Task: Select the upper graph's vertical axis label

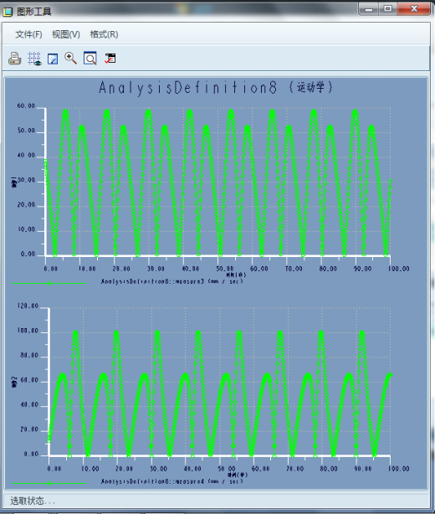Action: pyautogui.click(x=14, y=182)
